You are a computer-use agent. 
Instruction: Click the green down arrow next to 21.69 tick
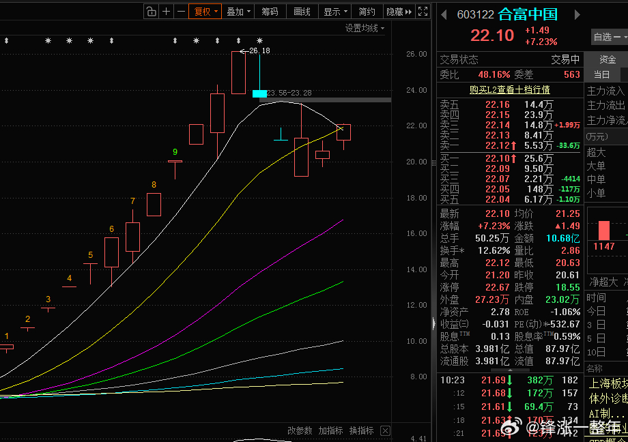click(510, 381)
